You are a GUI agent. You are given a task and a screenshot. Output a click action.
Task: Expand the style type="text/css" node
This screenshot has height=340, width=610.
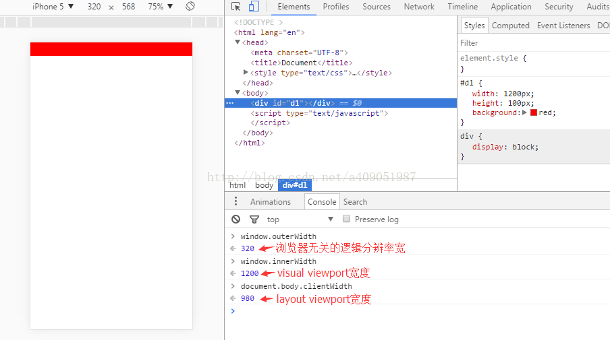pos(246,72)
